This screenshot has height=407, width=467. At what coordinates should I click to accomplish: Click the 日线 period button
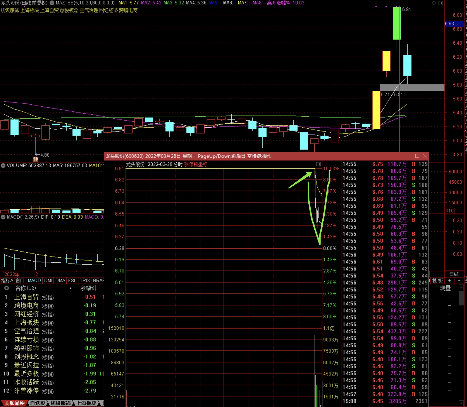point(454,274)
